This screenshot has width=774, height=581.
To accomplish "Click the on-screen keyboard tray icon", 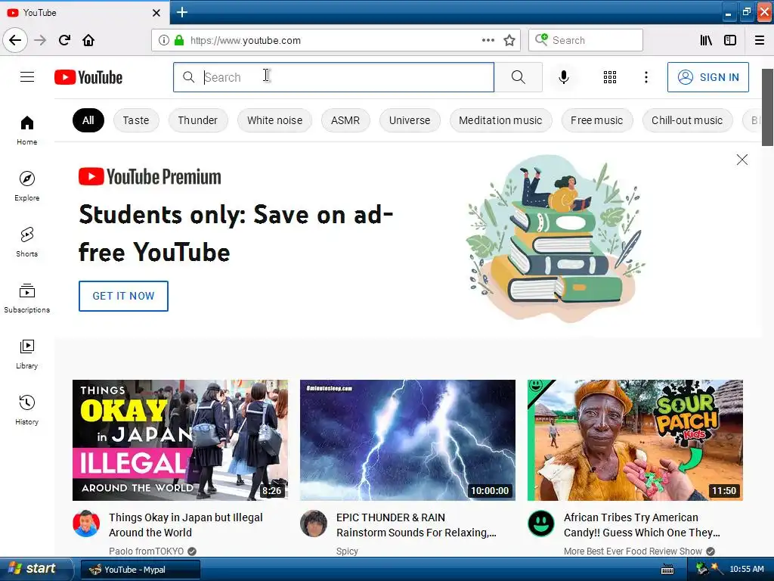I will pos(667,570).
